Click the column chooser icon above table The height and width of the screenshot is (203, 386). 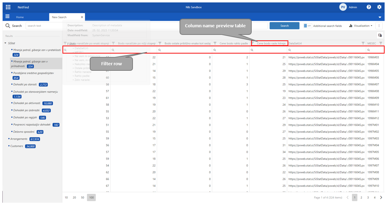point(380,35)
